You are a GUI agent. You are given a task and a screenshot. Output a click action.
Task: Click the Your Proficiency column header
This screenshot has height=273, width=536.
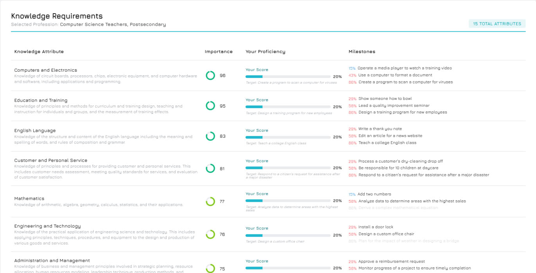(x=265, y=51)
